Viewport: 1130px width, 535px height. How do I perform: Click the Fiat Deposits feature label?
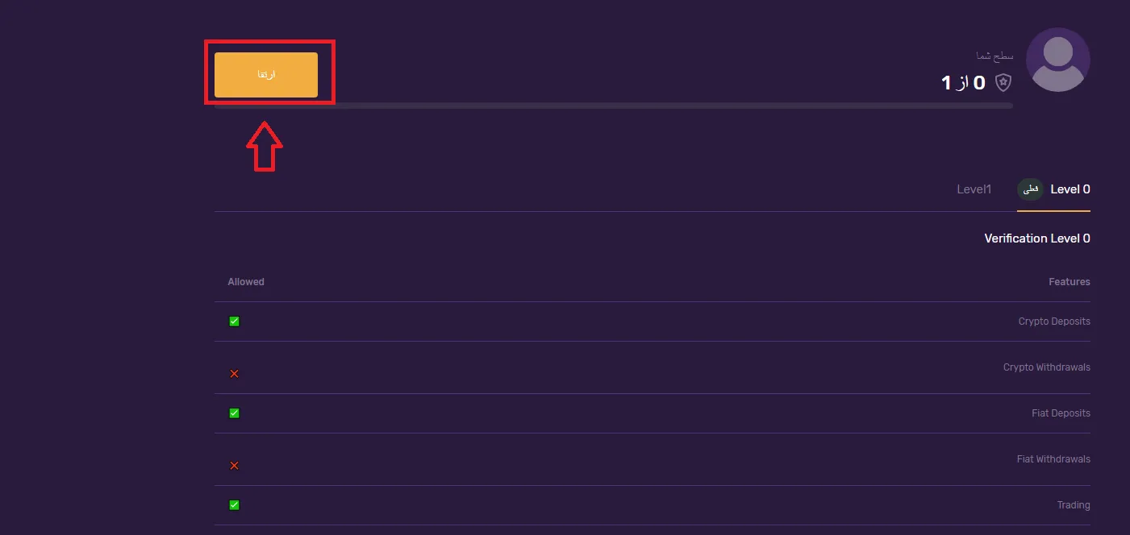click(x=1061, y=413)
